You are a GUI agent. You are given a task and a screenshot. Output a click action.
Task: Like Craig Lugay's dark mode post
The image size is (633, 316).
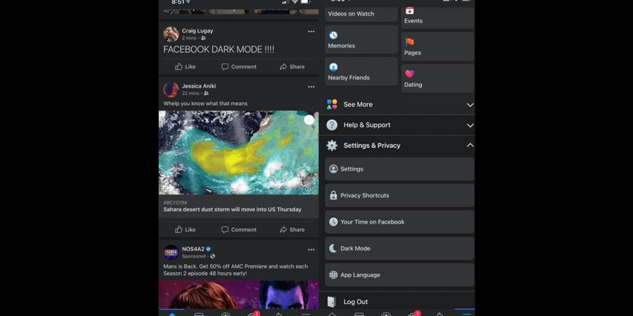(x=185, y=67)
